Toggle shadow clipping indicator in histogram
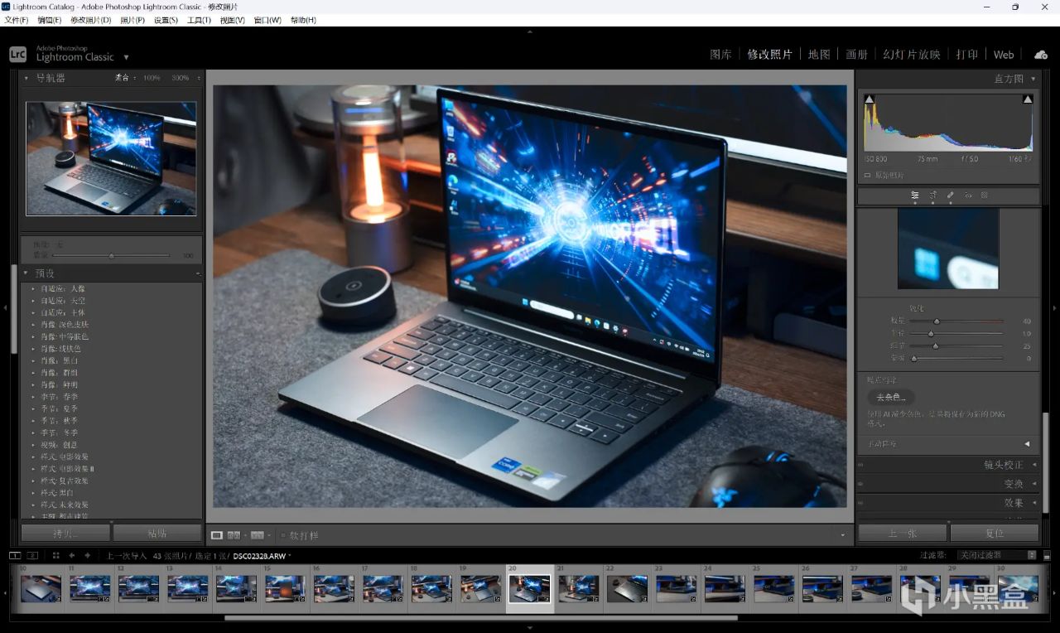The image size is (1060, 633). tap(869, 99)
